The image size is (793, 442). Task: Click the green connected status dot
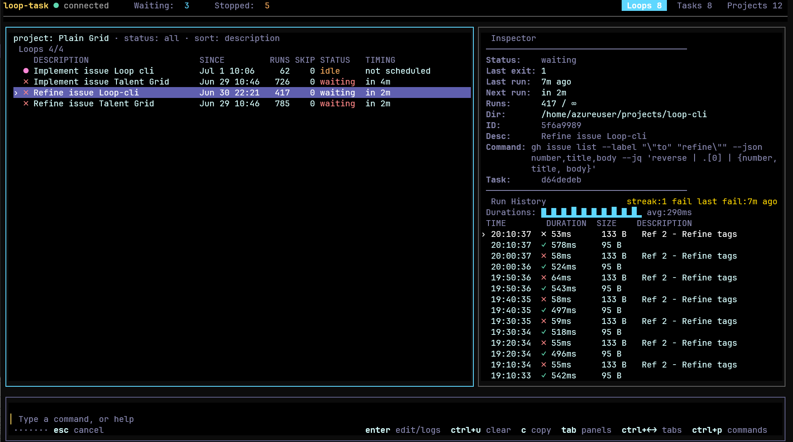pyautogui.click(x=56, y=5)
